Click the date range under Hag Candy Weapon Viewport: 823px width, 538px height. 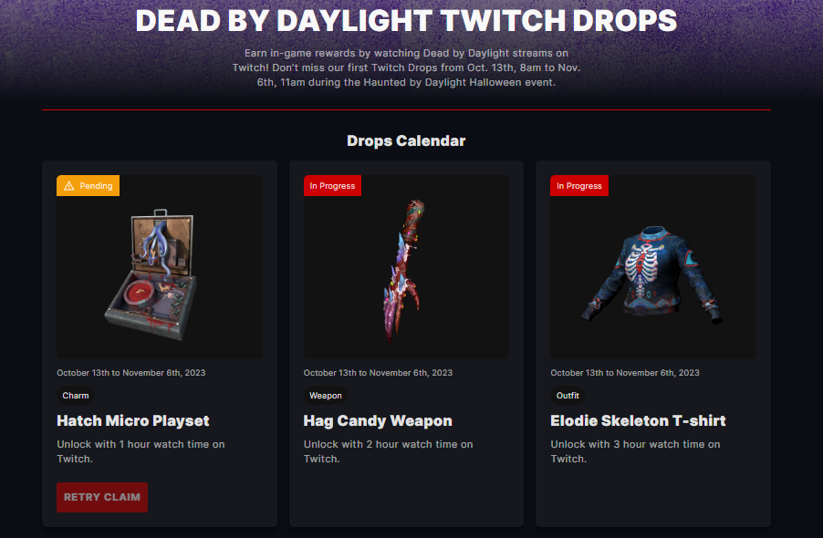pyautogui.click(x=378, y=373)
